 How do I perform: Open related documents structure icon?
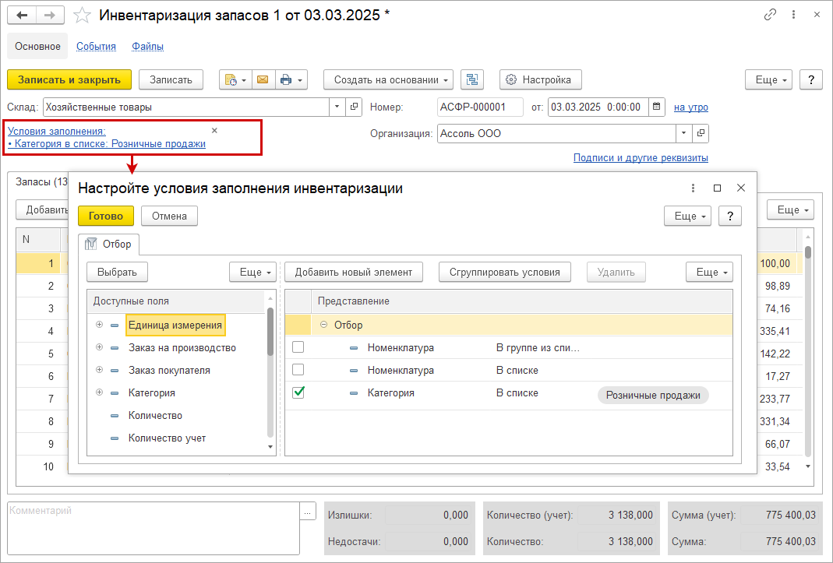(471, 79)
